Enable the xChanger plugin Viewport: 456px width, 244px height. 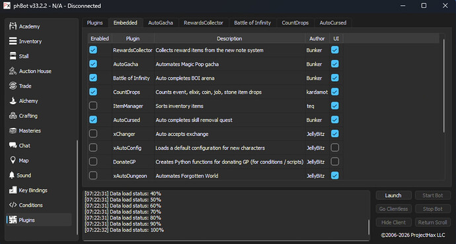(93, 133)
